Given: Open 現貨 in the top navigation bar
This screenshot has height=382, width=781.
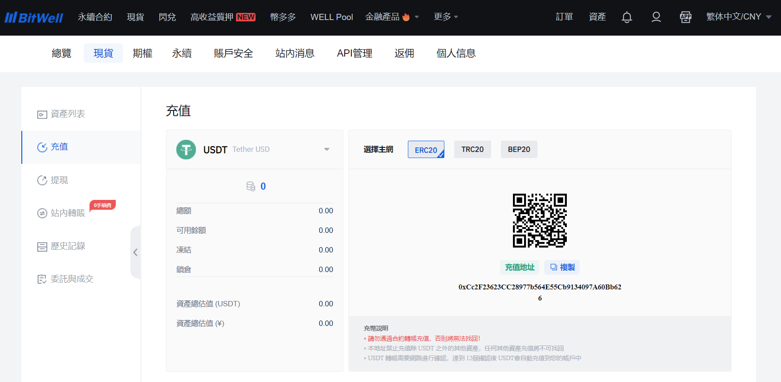Looking at the screenshot, I should (x=135, y=17).
